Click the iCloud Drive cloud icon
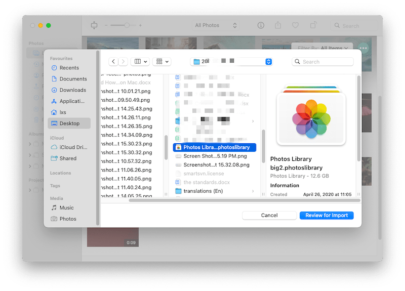The image size is (405, 291). point(54,147)
